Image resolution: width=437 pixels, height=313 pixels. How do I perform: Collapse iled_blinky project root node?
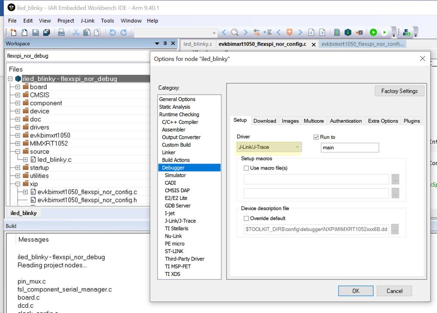[10, 79]
